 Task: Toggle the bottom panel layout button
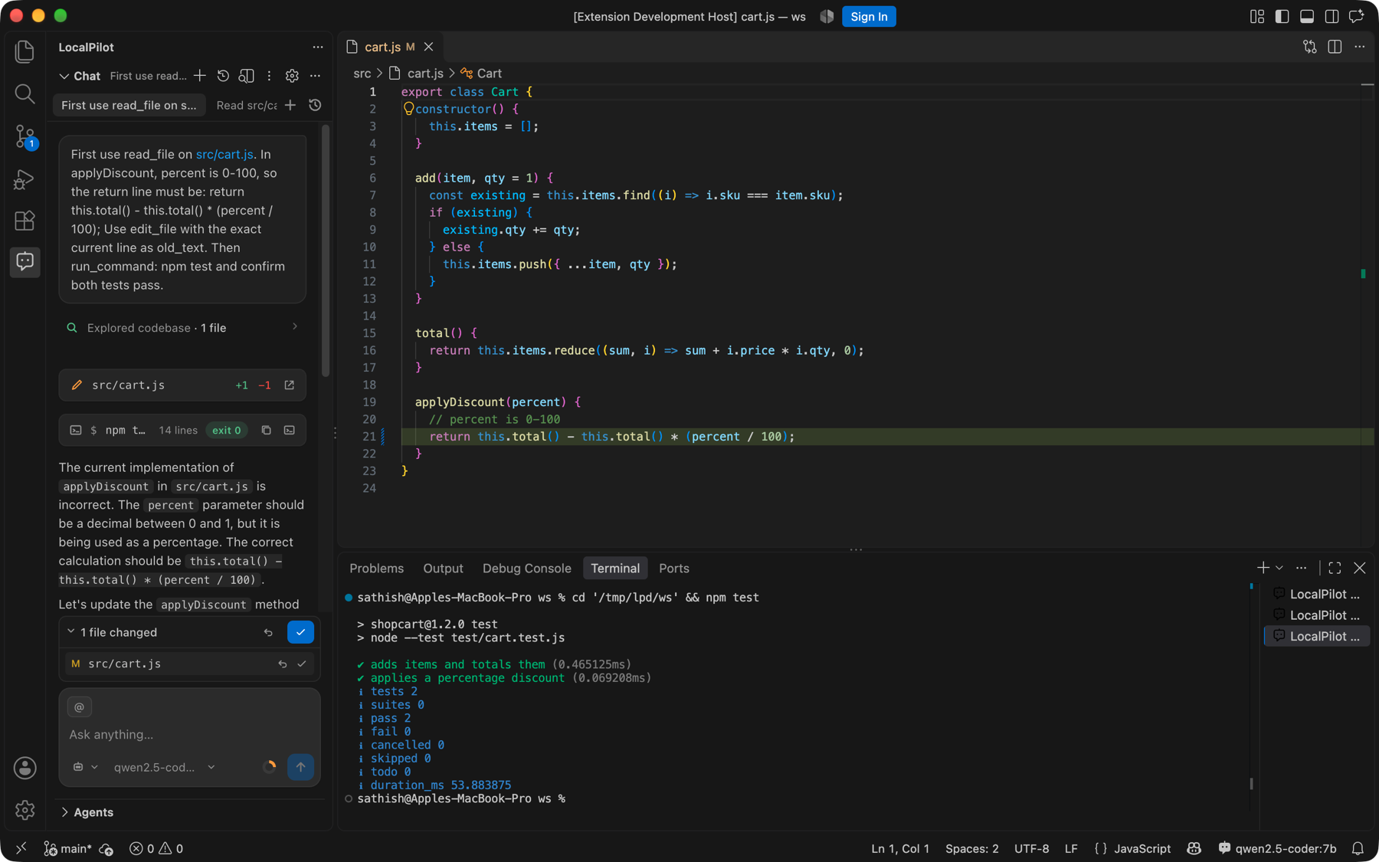pos(1307,16)
